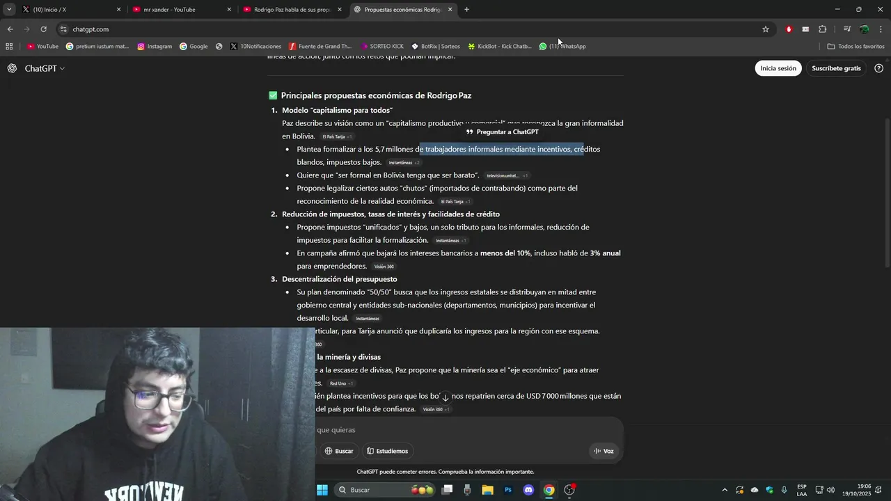Click the Red Uno source citation
Screen dimensions: 891x501
341,383
